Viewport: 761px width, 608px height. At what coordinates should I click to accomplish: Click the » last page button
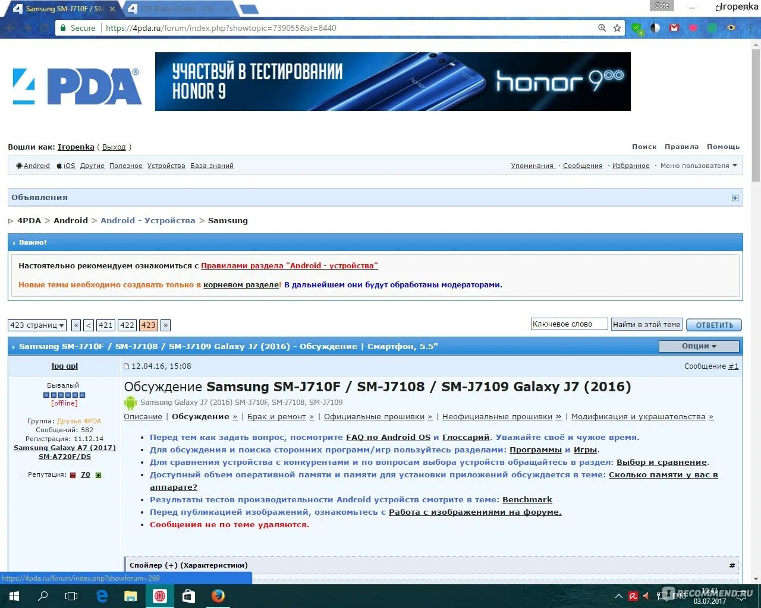166,325
